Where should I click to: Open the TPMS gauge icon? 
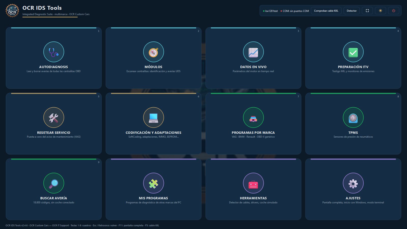[x=353, y=118]
